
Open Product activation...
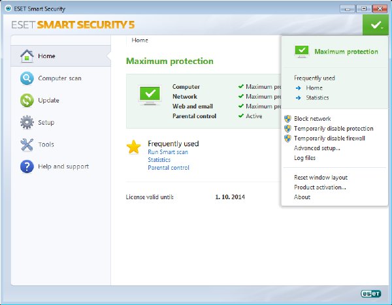pyautogui.click(x=320, y=187)
